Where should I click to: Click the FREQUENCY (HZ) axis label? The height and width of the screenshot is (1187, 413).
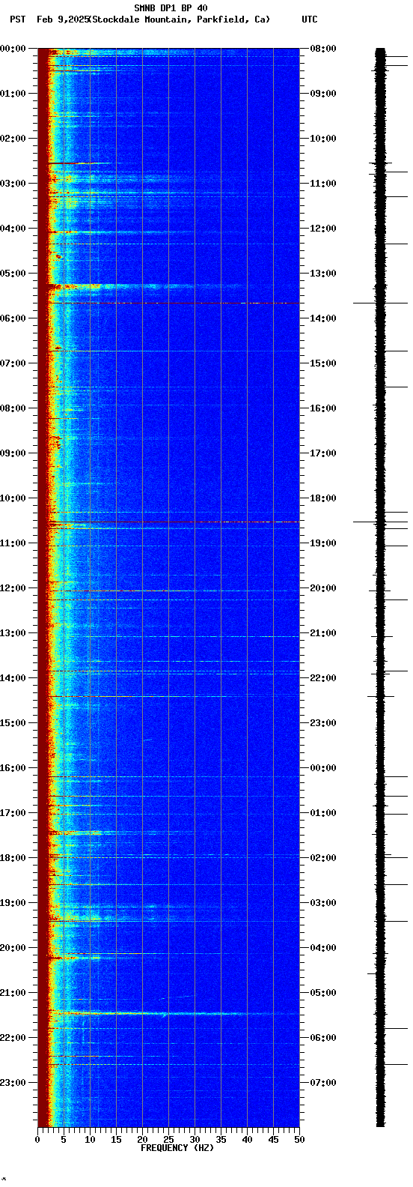pyautogui.click(x=177, y=1148)
